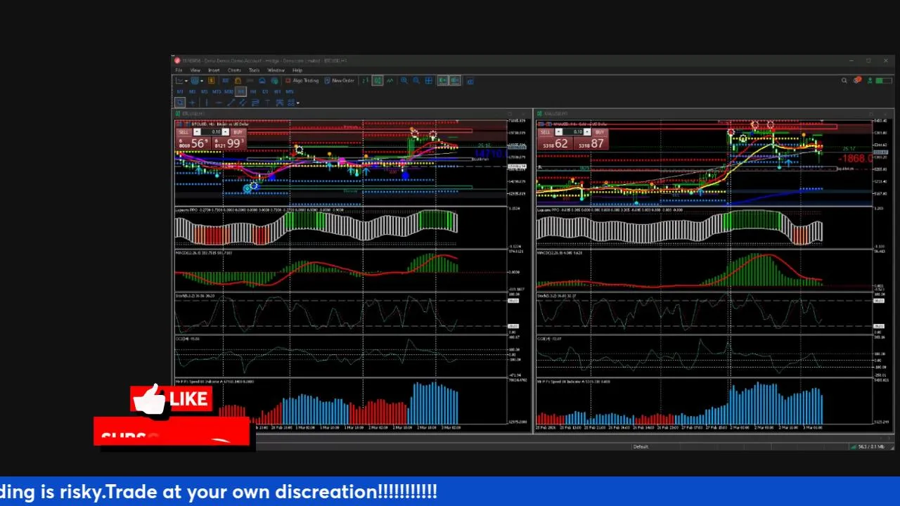Select the M1 timeframe

(x=180, y=91)
